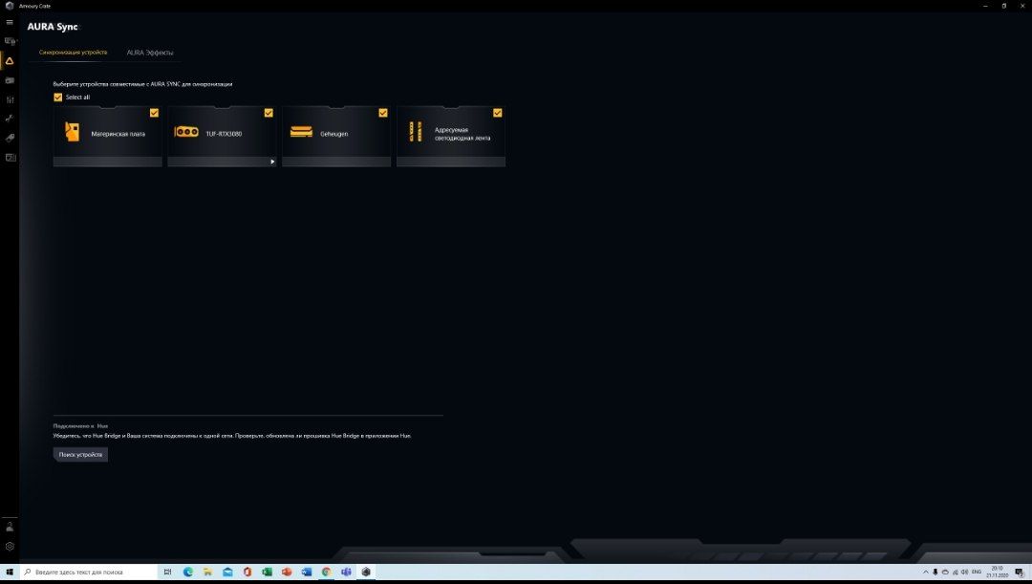Click the TUF-RTX3080 label
Image resolution: width=1032 pixels, height=584 pixels.
coord(224,134)
